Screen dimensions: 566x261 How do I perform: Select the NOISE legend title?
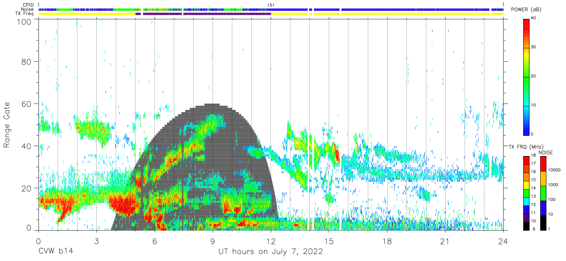pos(546,152)
